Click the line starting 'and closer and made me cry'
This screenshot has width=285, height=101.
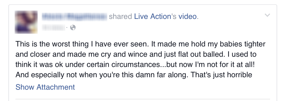(x=136, y=54)
